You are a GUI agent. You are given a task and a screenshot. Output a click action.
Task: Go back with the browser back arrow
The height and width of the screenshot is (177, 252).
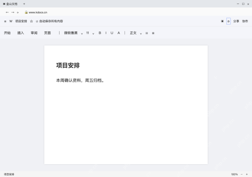pyautogui.click(x=7, y=12)
